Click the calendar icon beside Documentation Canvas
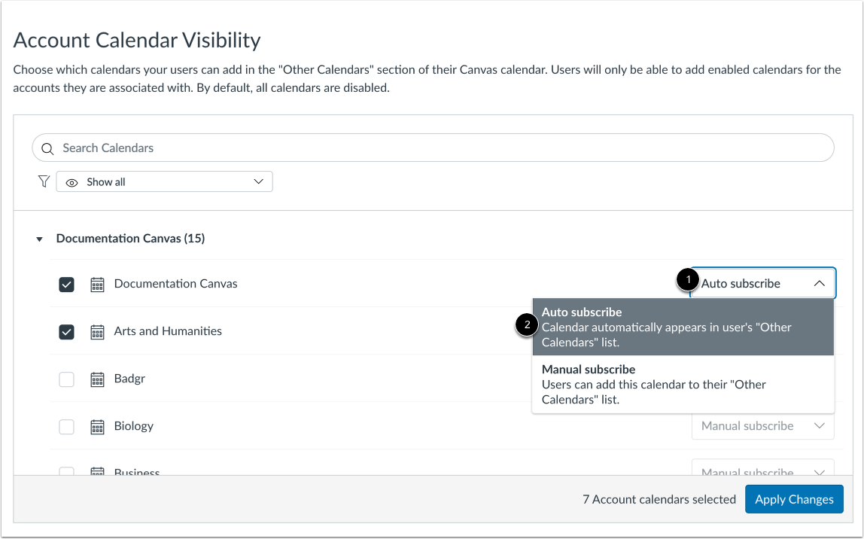This screenshot has height=539, width=864. coord(97,284)
